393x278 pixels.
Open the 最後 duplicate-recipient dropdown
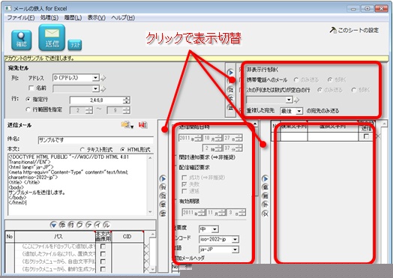298,111
